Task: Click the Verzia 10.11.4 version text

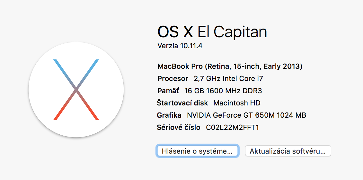Action: 180,46
